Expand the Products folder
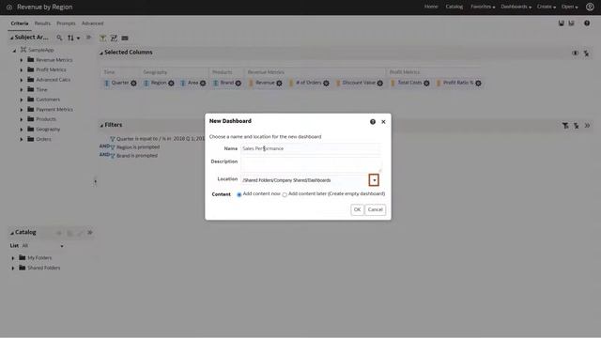 tap(22, 119)
